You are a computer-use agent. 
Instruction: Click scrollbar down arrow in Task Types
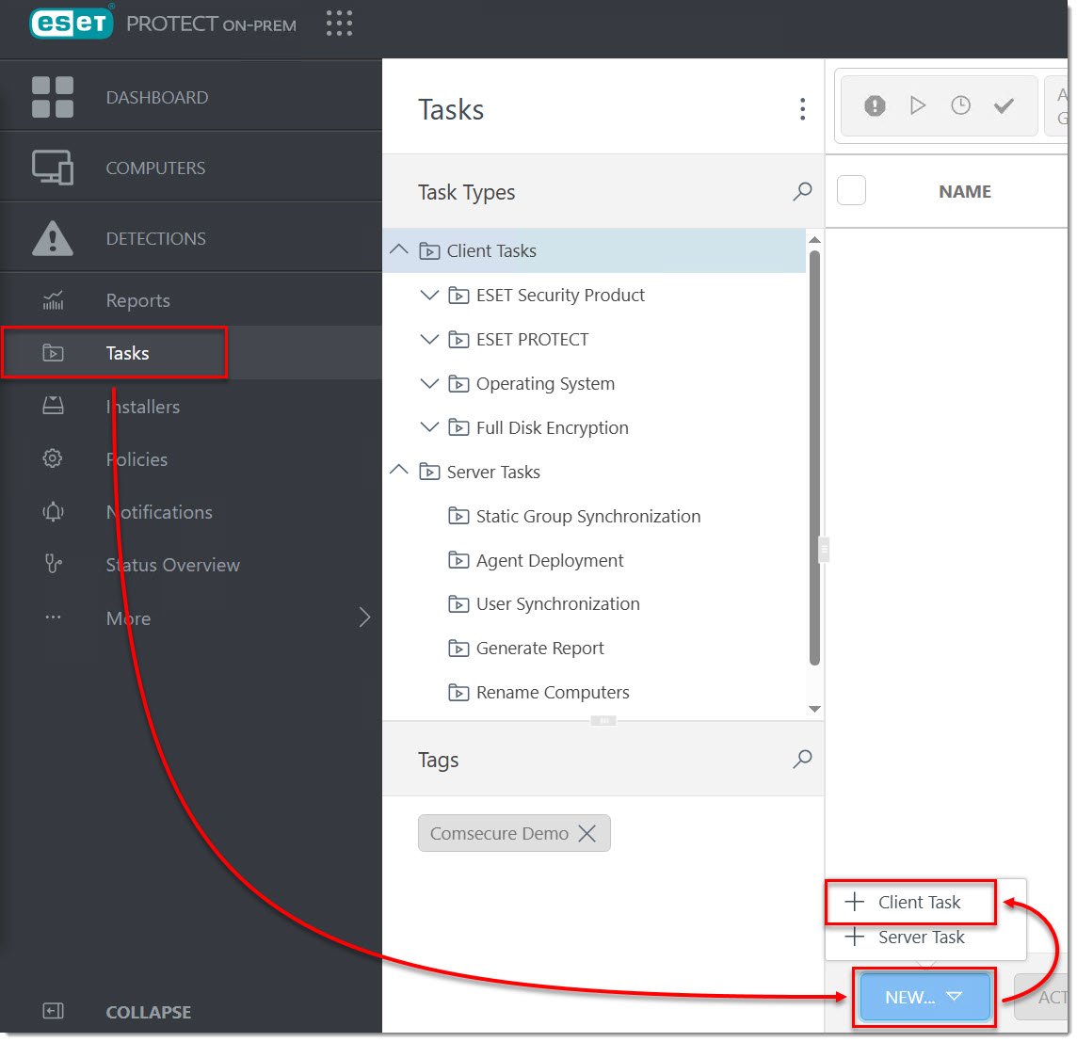(814, 709)
